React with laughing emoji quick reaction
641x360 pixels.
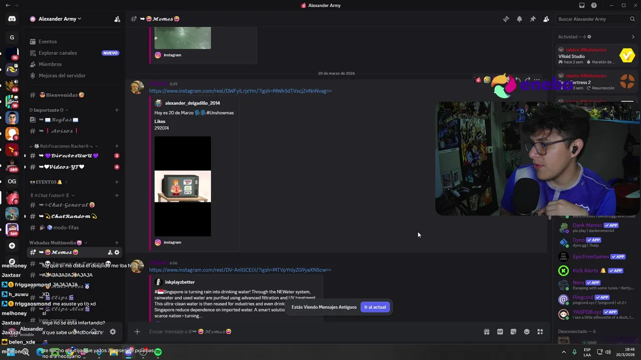pyautogui.click(x=487, y=79)
